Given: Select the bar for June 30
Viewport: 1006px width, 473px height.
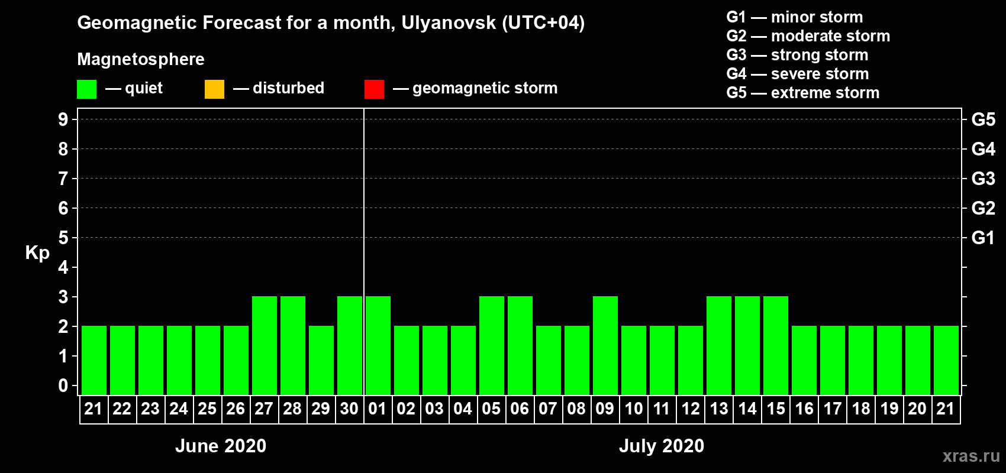Looking at the screenshot, I should click(350, 345).
